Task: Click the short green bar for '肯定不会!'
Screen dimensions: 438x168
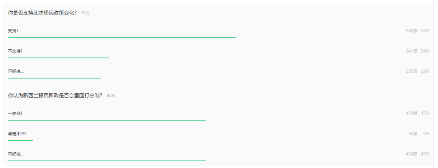Action: 20,141
